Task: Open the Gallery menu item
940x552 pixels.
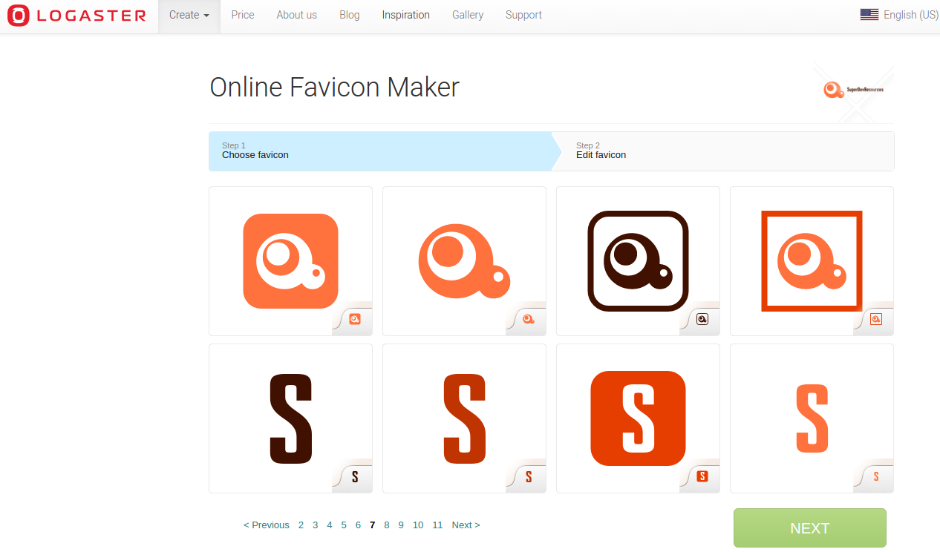Action: point(467,15)
